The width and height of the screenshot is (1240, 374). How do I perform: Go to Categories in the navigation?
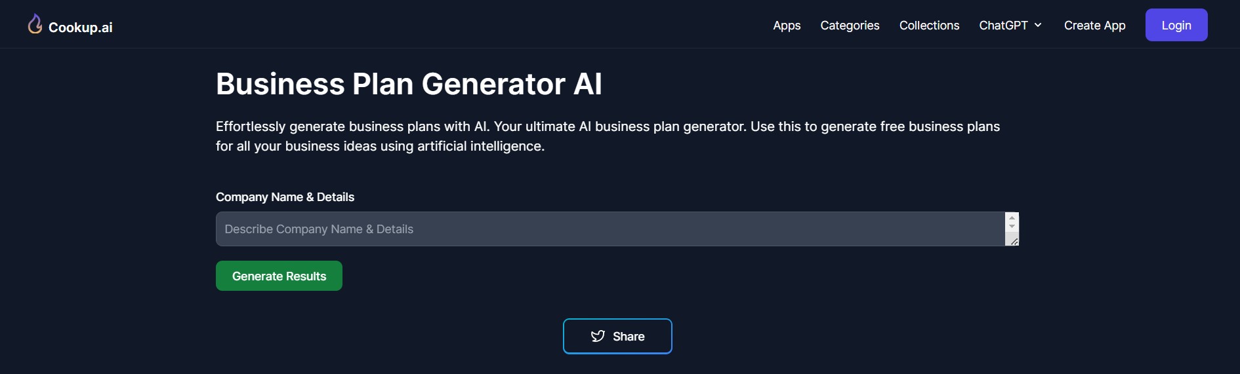[x=850, y=26]
